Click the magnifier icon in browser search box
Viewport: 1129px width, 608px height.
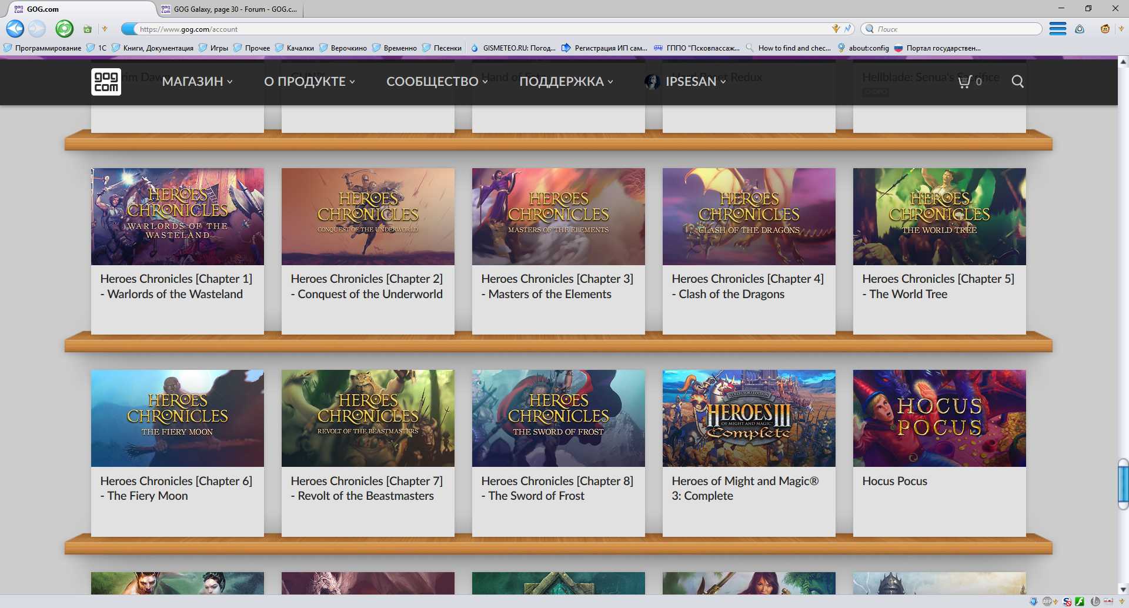[870, 29]
